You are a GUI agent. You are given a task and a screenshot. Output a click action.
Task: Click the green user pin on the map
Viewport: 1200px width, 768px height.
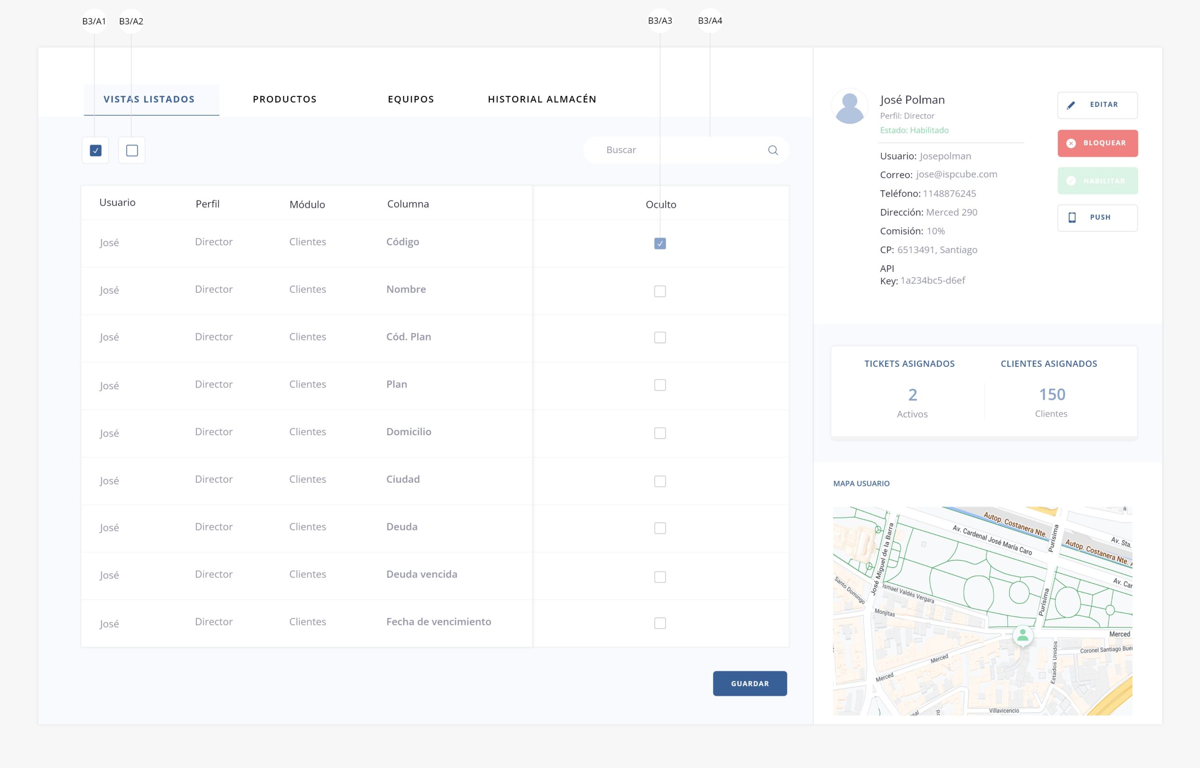1022,635
